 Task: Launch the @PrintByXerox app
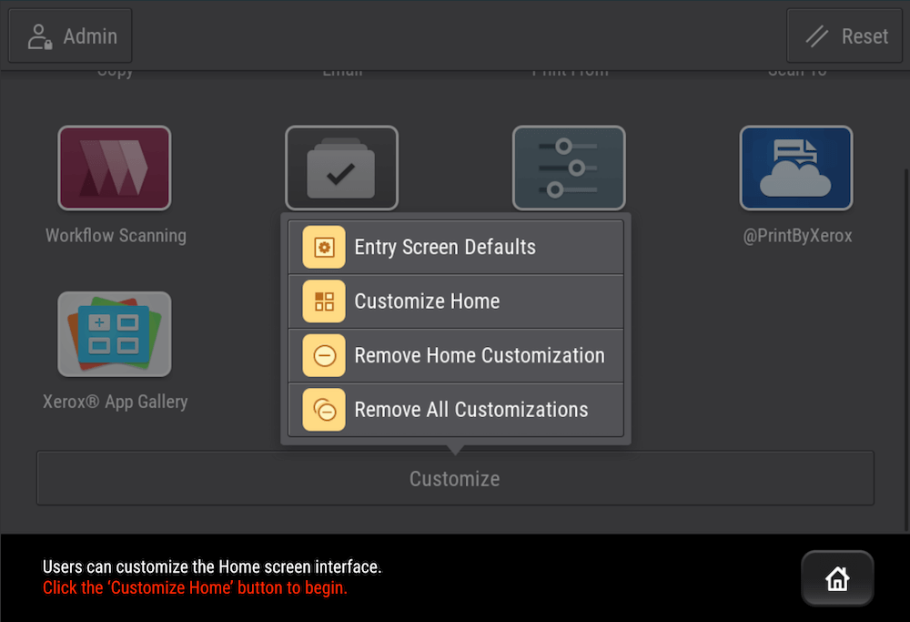[796, 168]
